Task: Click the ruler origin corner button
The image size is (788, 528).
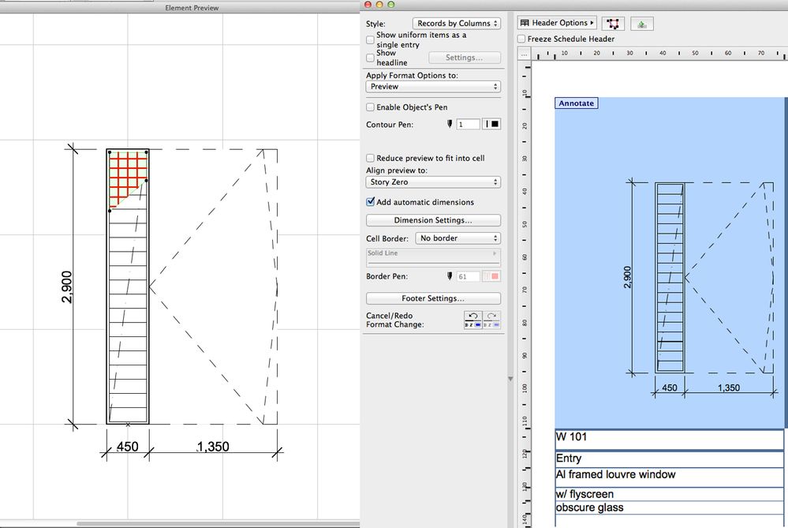Action: point(524,54)
